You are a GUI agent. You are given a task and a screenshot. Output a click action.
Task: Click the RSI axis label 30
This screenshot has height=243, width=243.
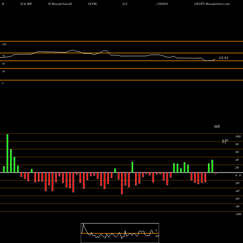[3, 71]
